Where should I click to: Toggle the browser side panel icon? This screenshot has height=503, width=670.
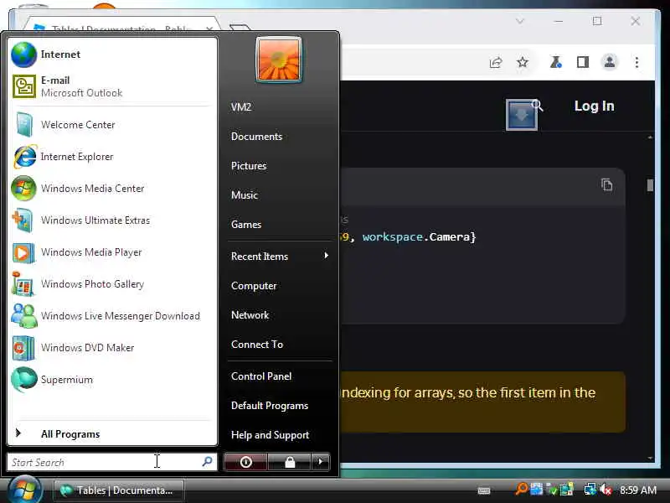[x=583, y=62]
